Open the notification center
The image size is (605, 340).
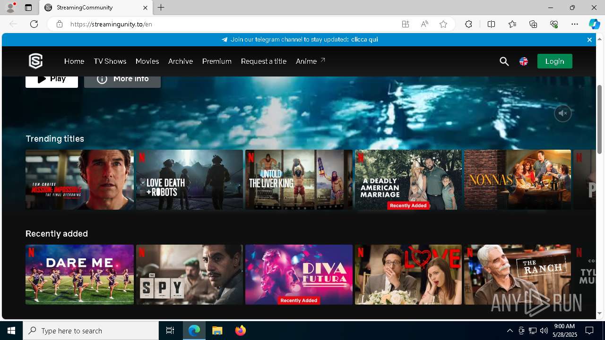click(x=589, y=331)
